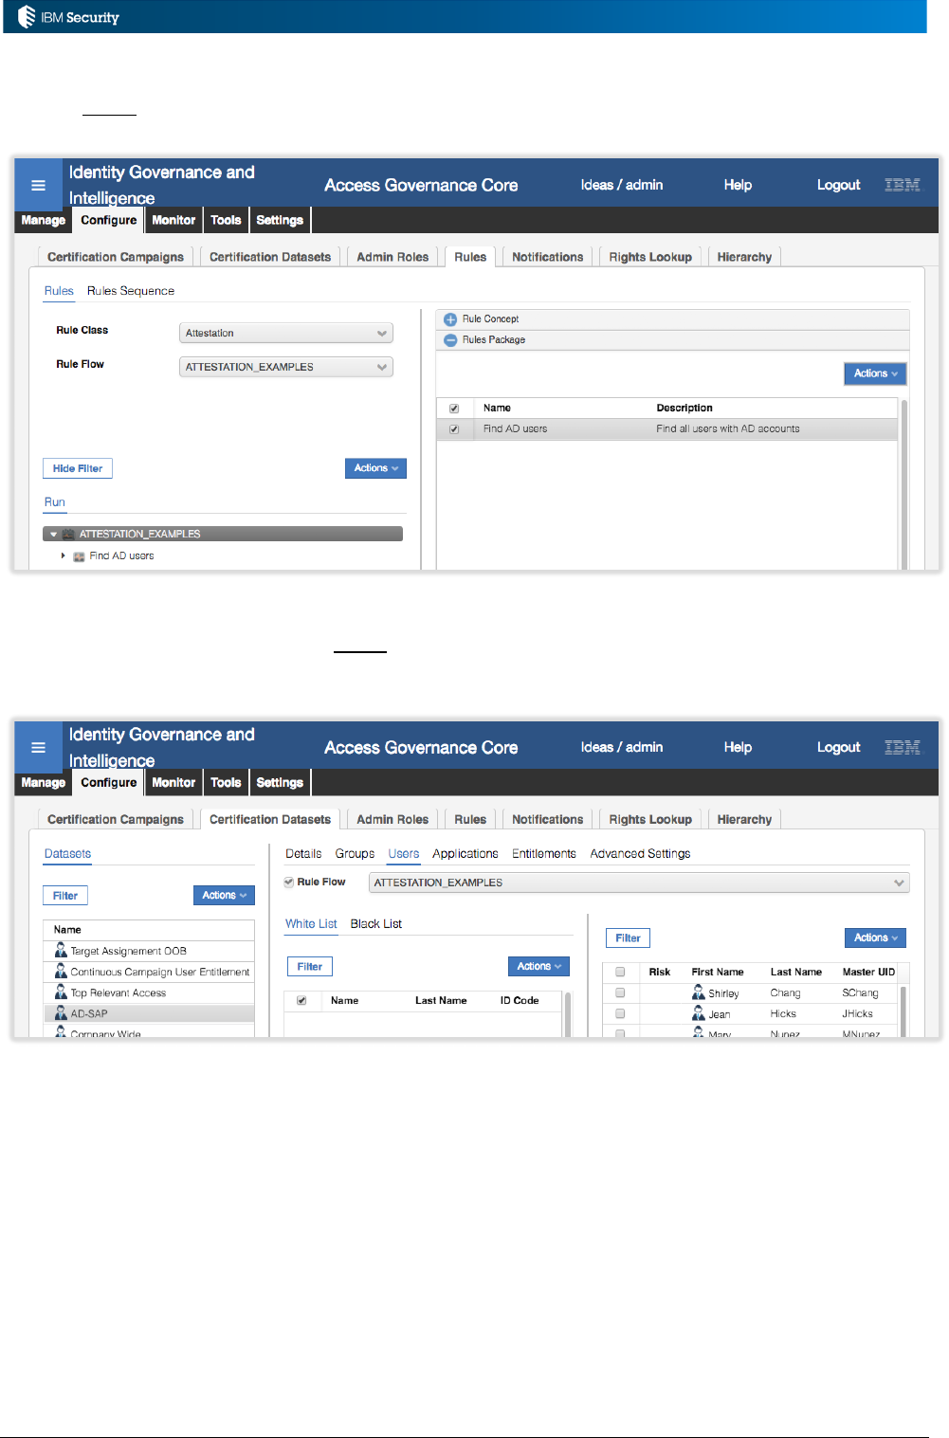The height and width of the screenshot is (1438, 949).
Task: Open the hamburger menu on the Certification Datasets page
Action: click(39, 748)
